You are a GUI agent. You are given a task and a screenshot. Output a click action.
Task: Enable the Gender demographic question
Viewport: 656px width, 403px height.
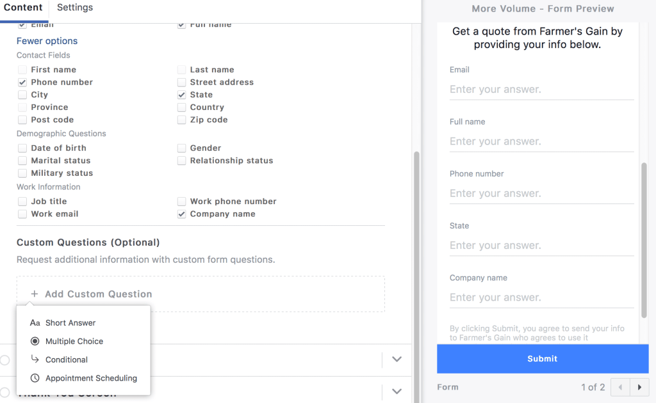[x=181, y=148]
